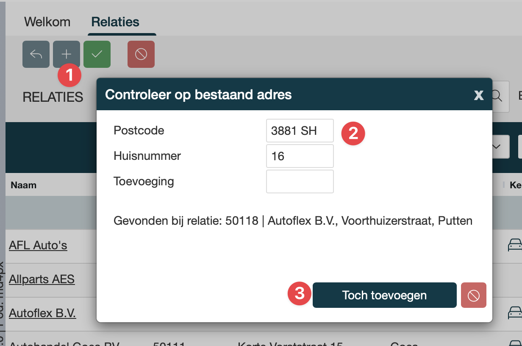The height and width of the screenshot is (346, 522).
Task: Click into the Huisnummer field
Action: (x=300, y=156)
